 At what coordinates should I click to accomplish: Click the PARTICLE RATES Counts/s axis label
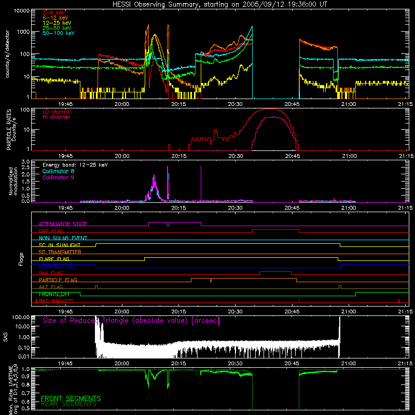click(11, 130)
